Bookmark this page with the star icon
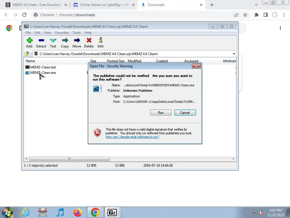The width and height of the screenshot is (290, 218). click(245, 15)
